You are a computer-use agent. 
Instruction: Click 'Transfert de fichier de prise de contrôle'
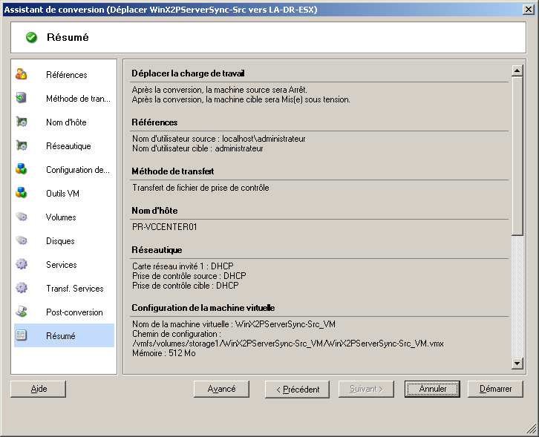pos(200,188)
